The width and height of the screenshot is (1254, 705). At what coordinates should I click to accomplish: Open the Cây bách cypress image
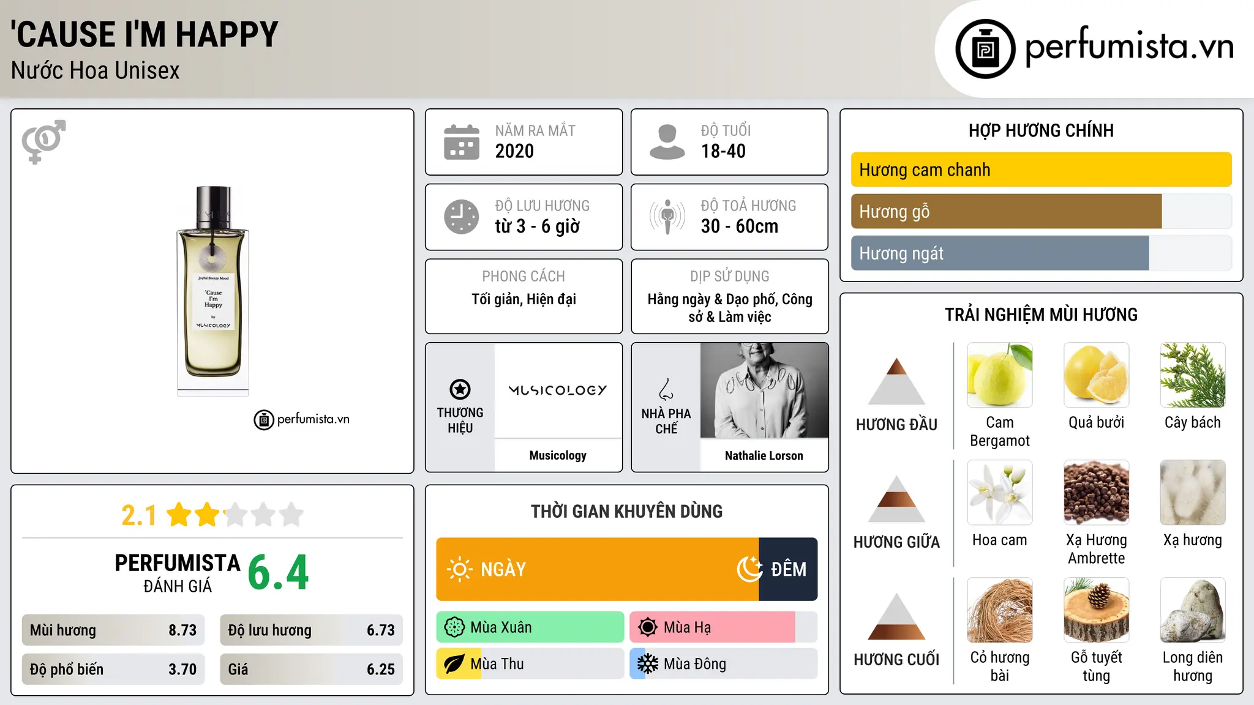click(x=1193, y=375)
